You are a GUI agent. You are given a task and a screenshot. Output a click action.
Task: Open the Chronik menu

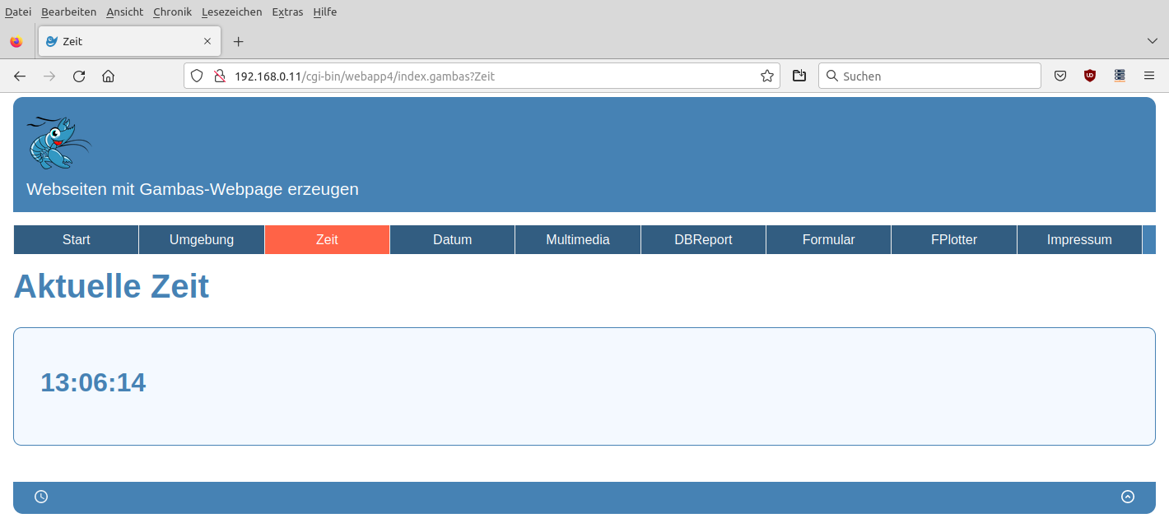pos(172,12)
